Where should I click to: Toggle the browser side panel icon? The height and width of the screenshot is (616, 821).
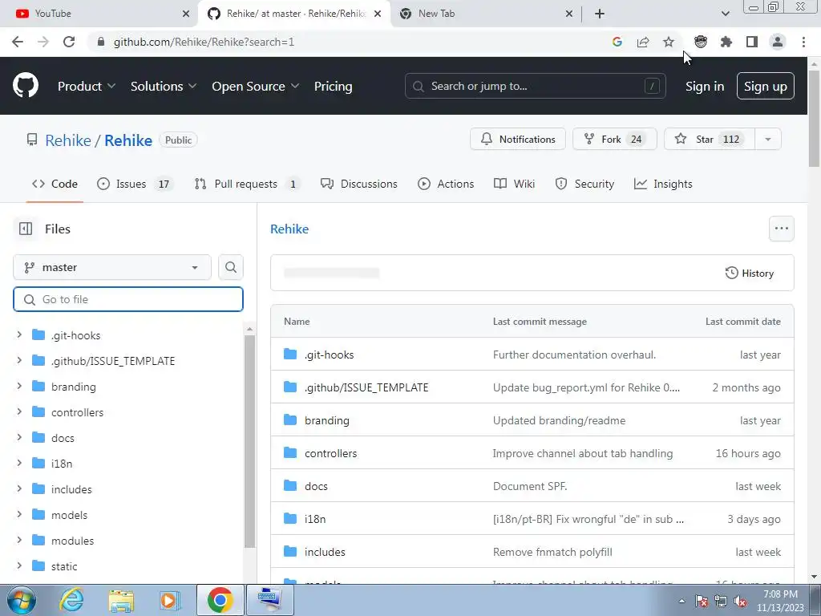point(752,42)
